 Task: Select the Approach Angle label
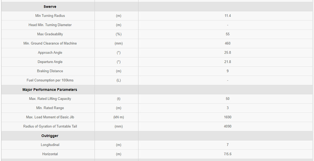(50, 53)
